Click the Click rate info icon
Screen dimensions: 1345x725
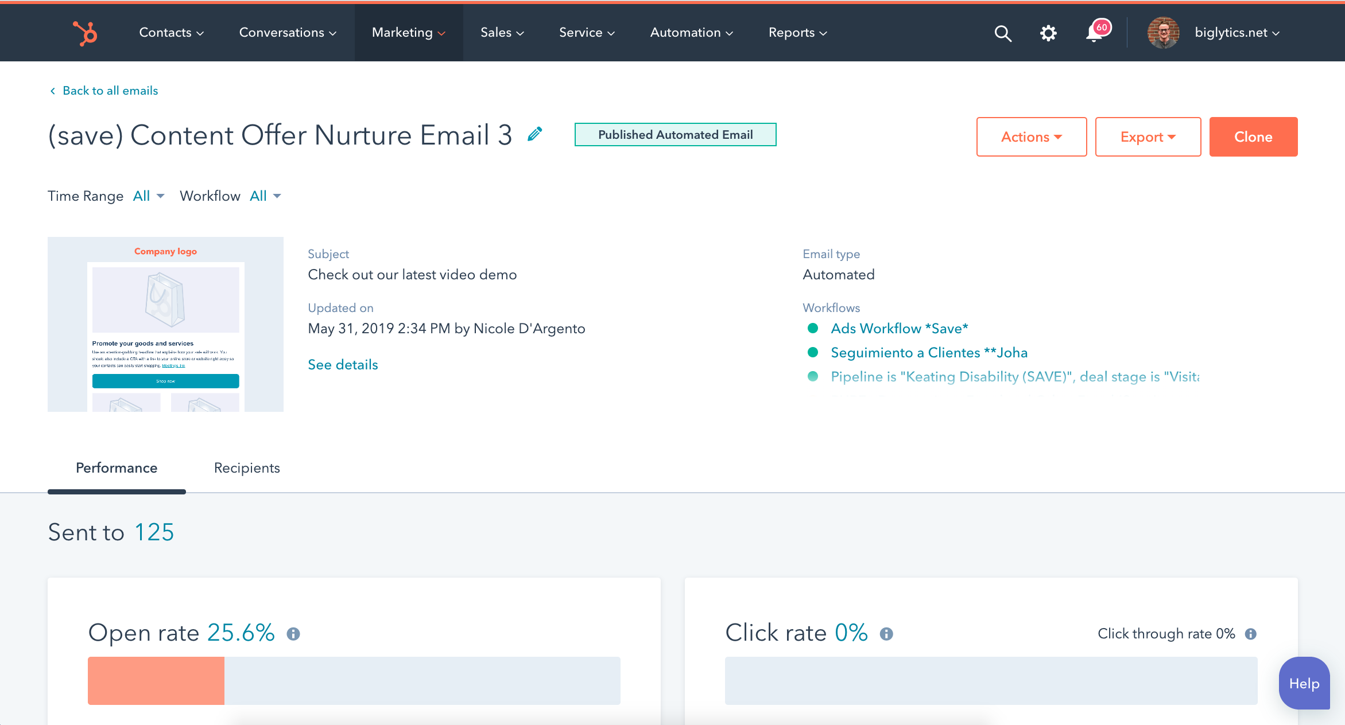tap(887, 634)
